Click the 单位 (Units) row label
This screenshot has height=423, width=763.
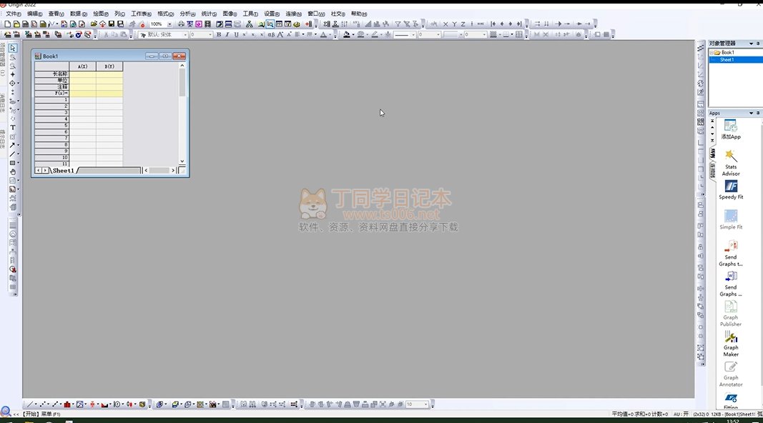click(x=51, y=80)
